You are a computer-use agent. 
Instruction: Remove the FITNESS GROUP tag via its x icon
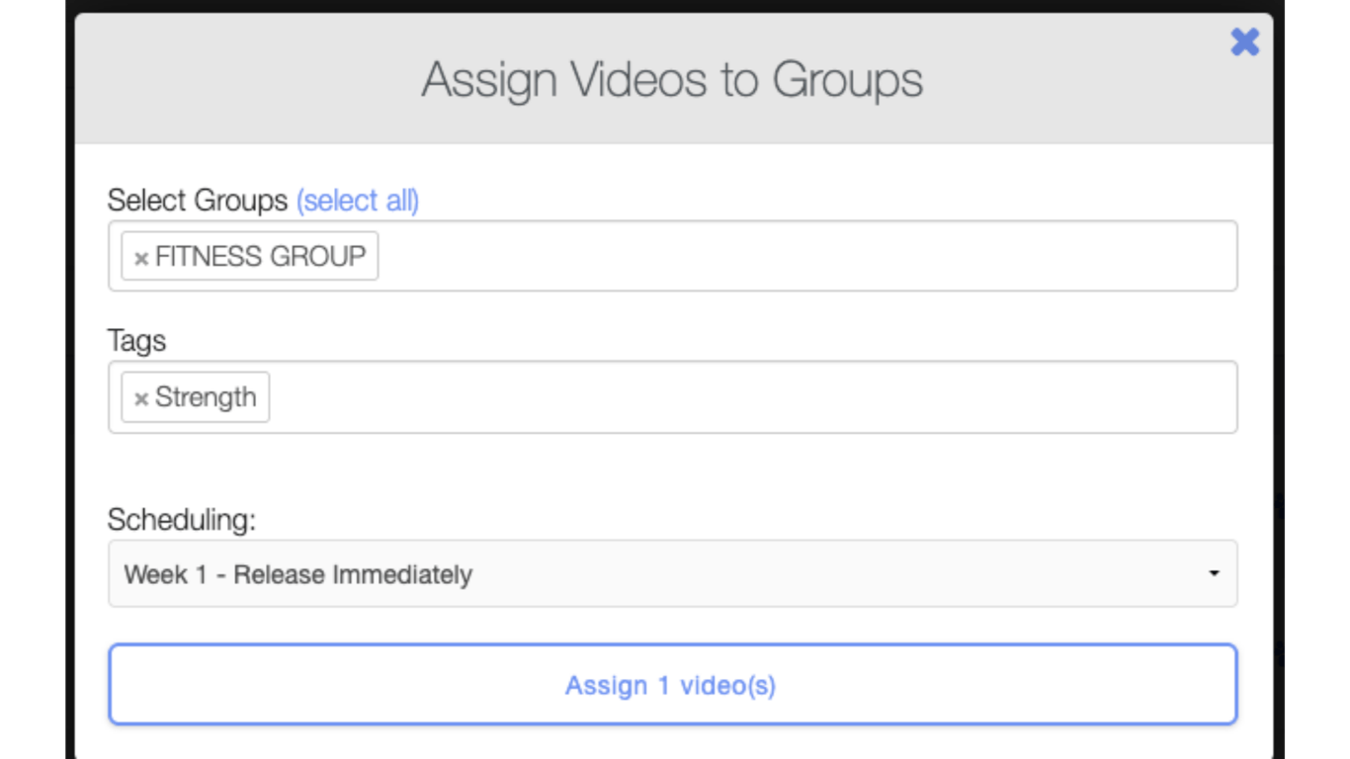tap(139, 256)
